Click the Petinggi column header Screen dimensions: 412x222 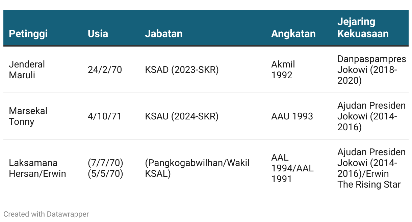pos(28,33)
